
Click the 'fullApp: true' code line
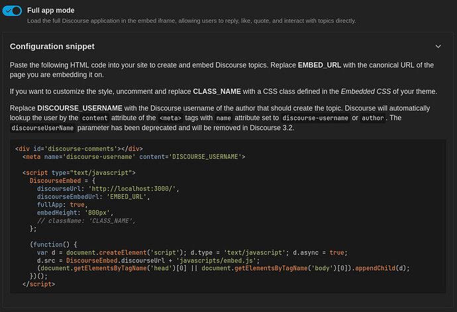[x=62, y=205]
